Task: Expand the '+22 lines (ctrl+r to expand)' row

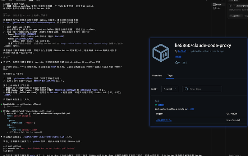Action: point(24,132)
